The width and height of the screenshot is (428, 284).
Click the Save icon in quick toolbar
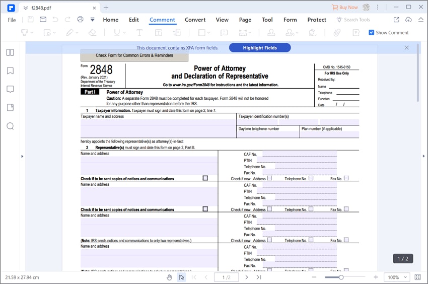click(x=31, y=20)
